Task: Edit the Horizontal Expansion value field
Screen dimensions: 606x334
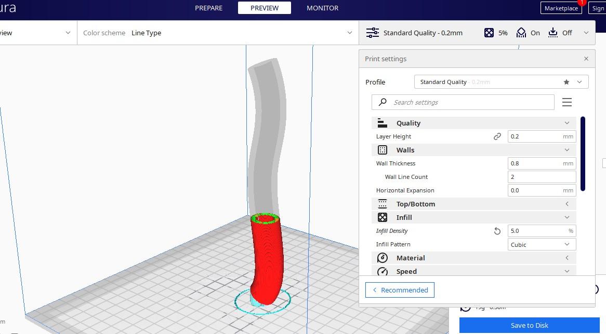Action: click(x=542, y=190)
